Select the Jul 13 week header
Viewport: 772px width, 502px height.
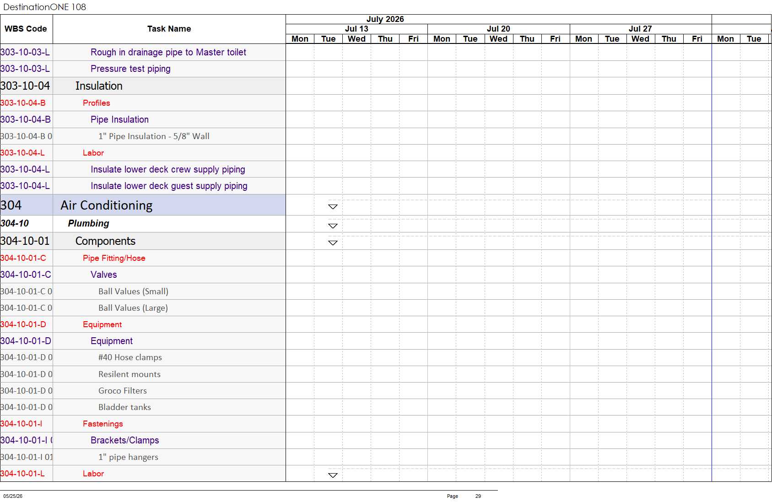pyautogui.click(x=356, y=29)
